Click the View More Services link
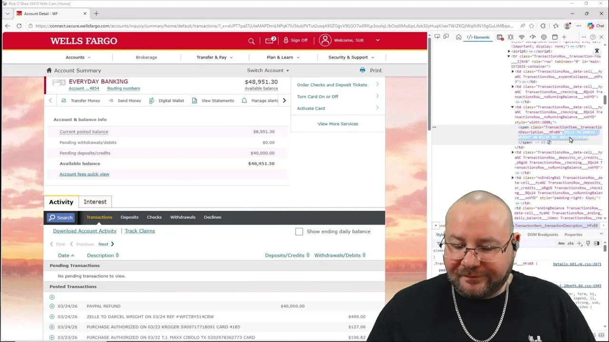609x342 pixels. [338, 124]
